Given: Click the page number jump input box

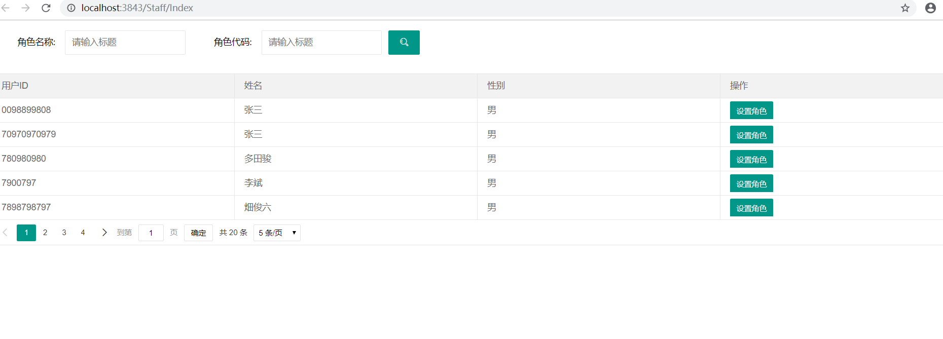Looking at the screenshot, I should click(x=151, y=233).
